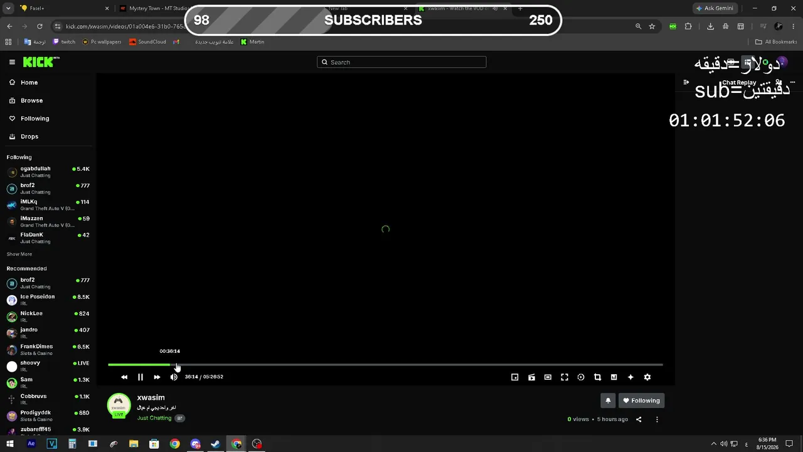
Task: Open FlaDanK channel in Following list
Action: 48,238
